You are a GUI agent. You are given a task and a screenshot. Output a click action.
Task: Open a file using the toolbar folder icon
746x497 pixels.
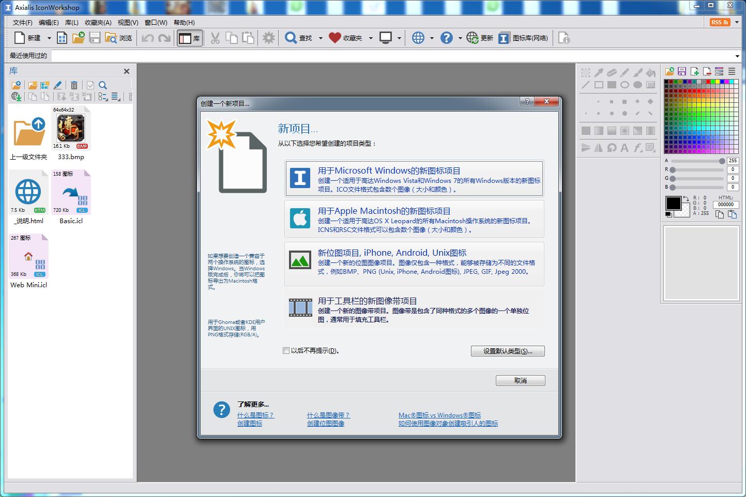78,38
